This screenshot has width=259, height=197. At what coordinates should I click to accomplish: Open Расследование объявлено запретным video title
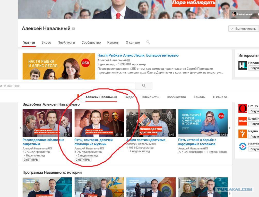tap(43, 142)
